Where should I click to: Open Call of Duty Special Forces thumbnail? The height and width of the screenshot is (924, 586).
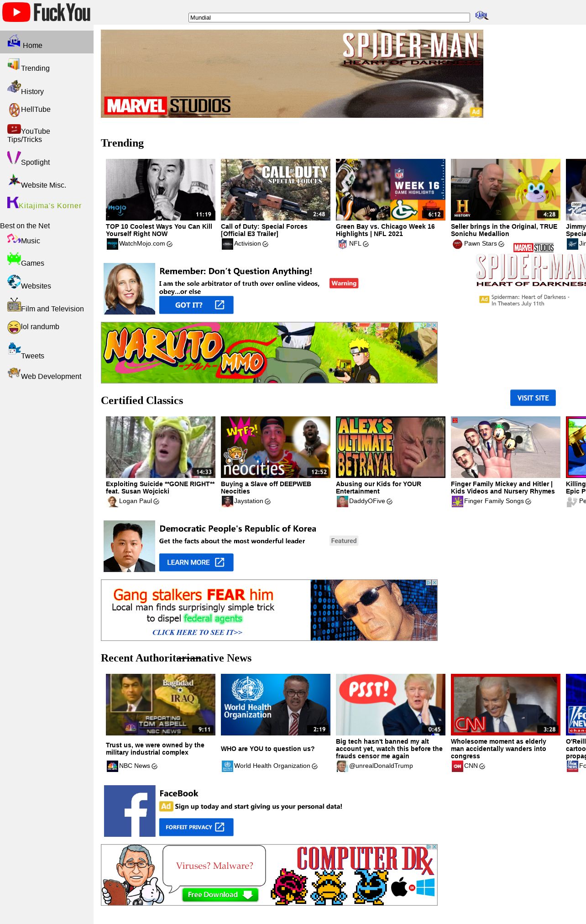pyautogui.click(x=276, y=189)
